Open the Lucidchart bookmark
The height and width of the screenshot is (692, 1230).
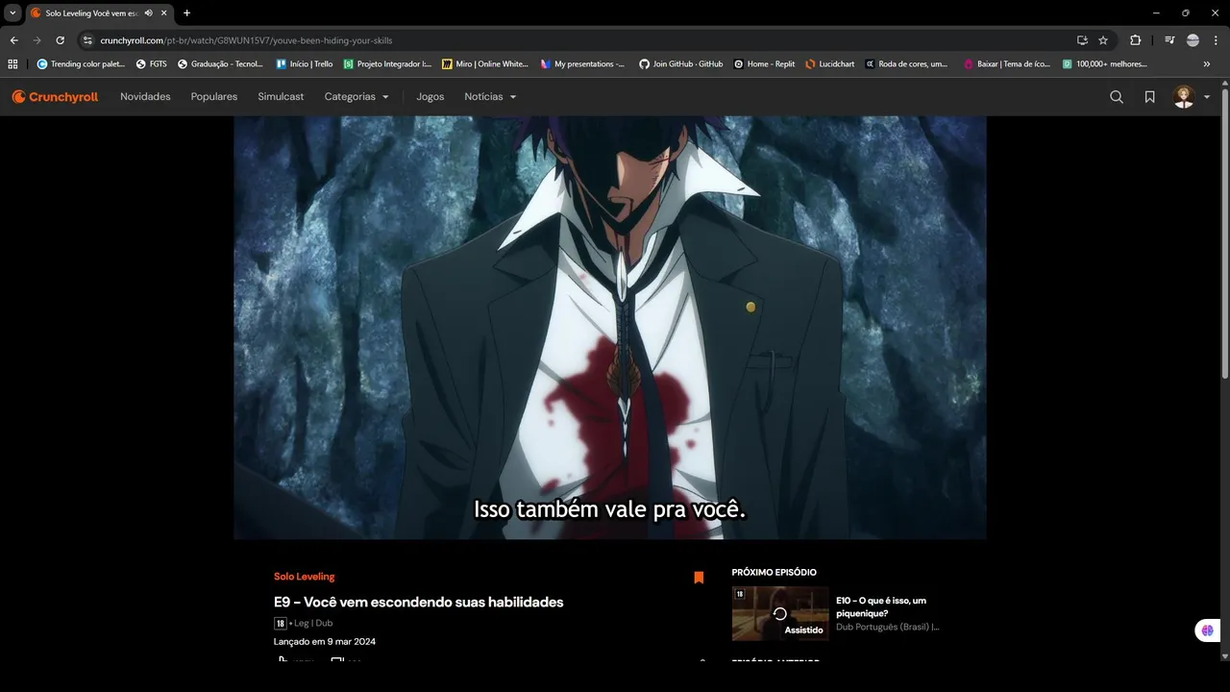pyautogui.click(x=830, y=64)
